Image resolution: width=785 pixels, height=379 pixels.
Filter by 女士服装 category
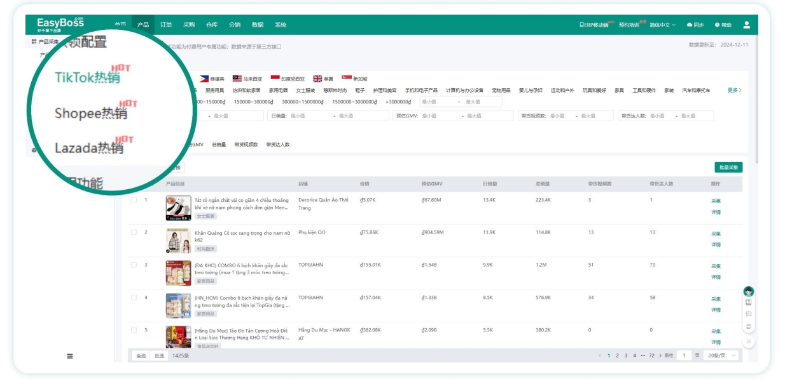pos(305,90)
